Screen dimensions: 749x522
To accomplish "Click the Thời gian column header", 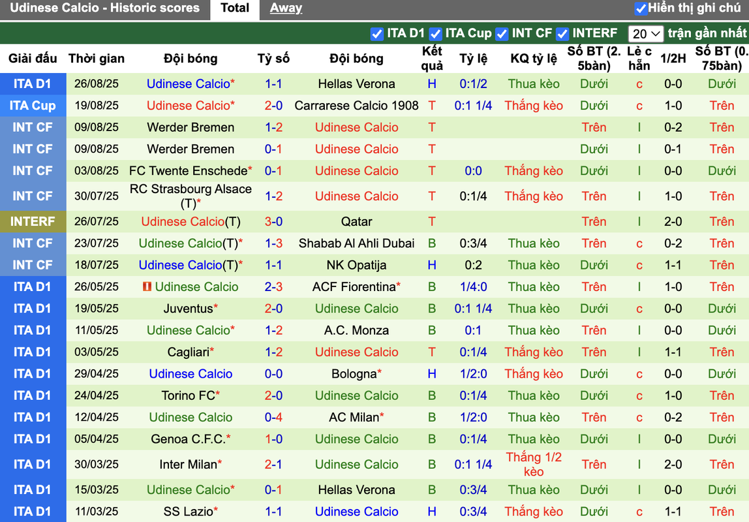I will point(96,58).
